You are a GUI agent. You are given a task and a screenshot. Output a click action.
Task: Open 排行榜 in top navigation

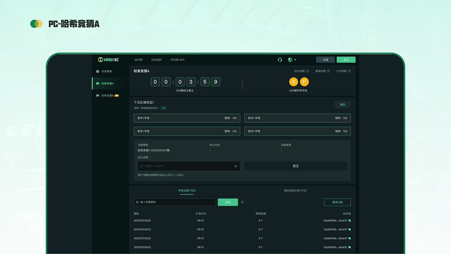click(138, 60)
